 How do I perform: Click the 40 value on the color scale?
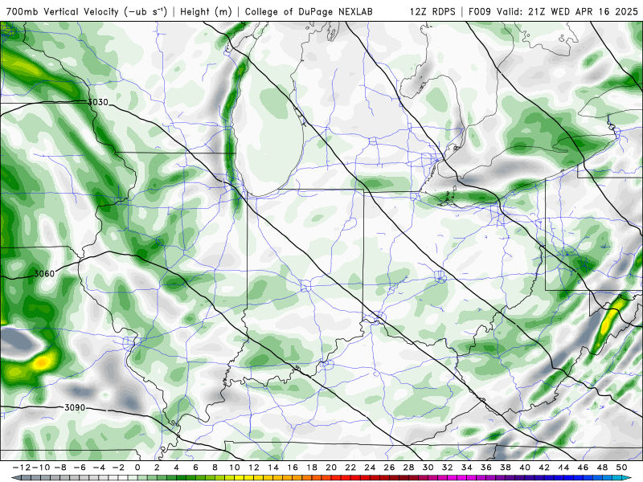pos(525,468)
